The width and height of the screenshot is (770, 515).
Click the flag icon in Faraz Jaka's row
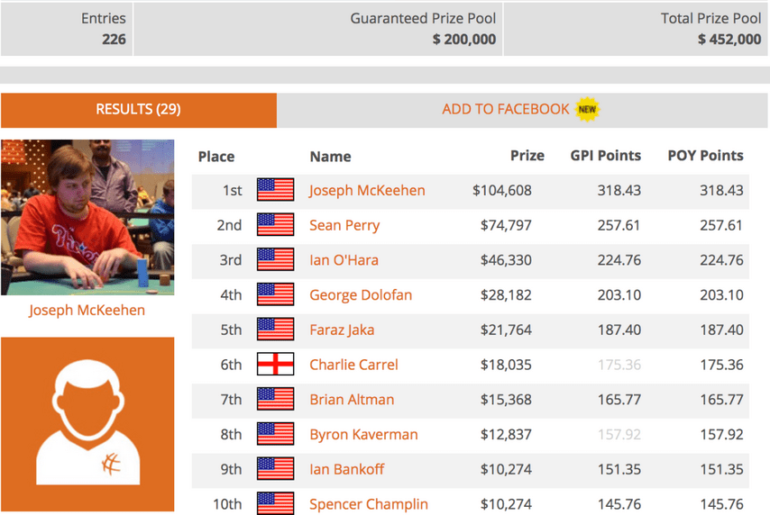pyautogui.click(x=276, y=330)
